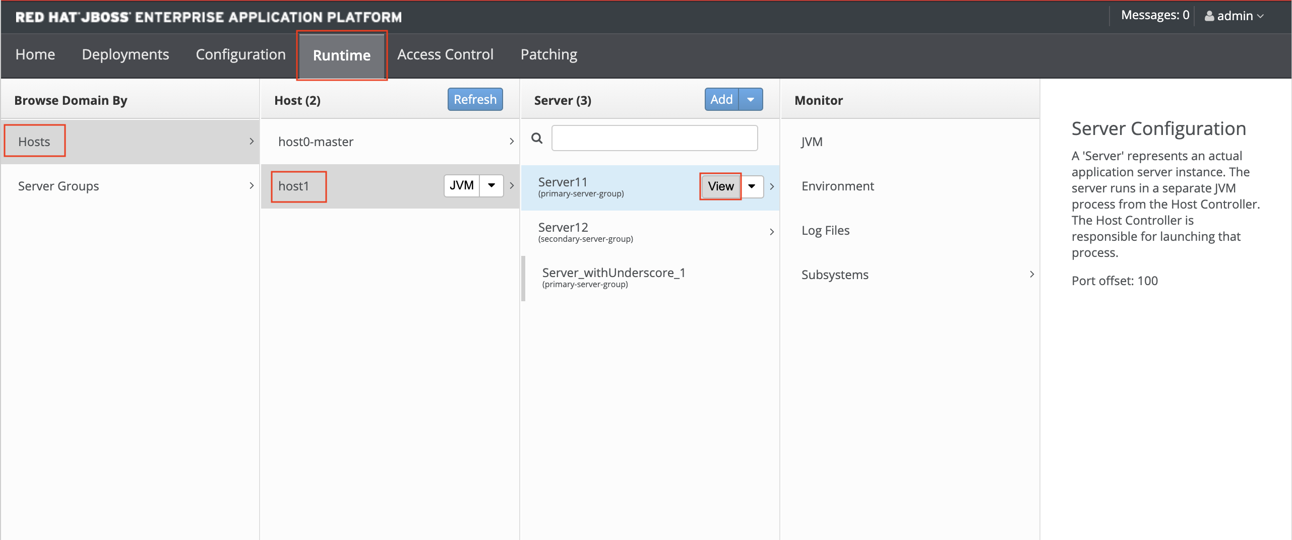The width and height of the screenshot is (1292, 540).
Task: Click the server filter search field
Action: coord(654,138)
